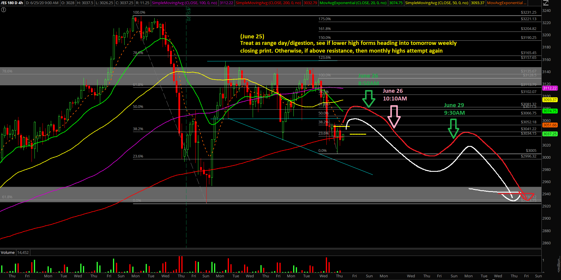Click the yellow 3093.37 price axis bubble

550,100
